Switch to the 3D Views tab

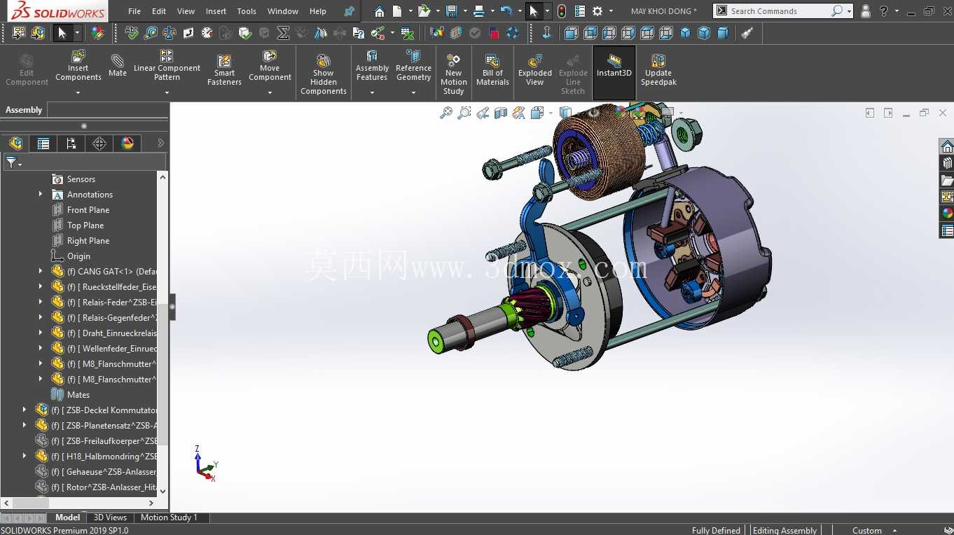(110, 517)
